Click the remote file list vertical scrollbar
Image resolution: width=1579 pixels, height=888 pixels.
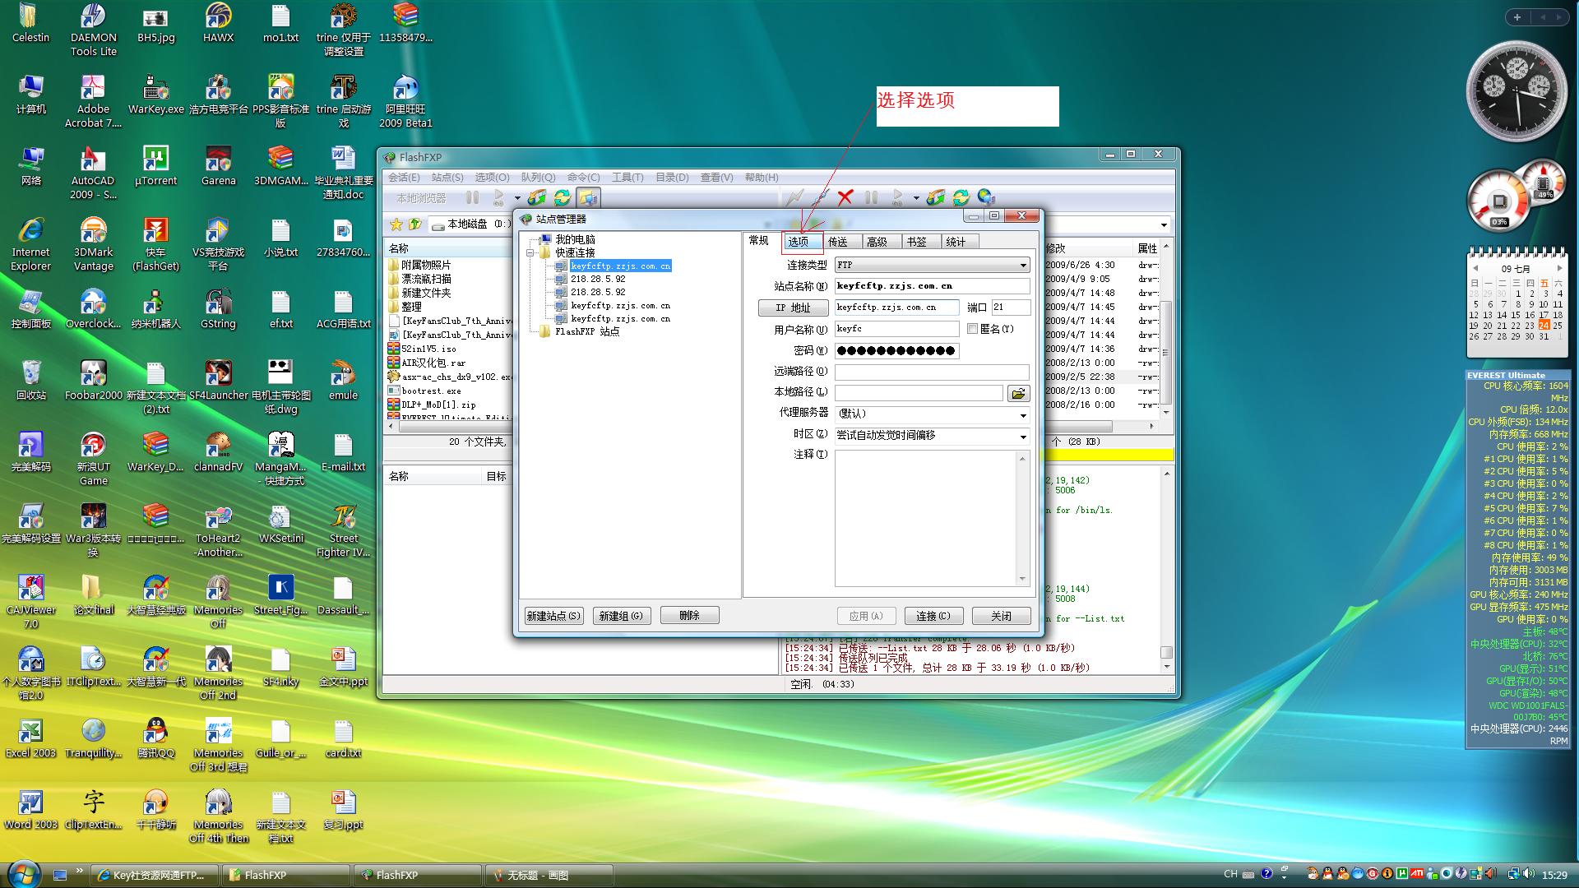point(1165,330)
